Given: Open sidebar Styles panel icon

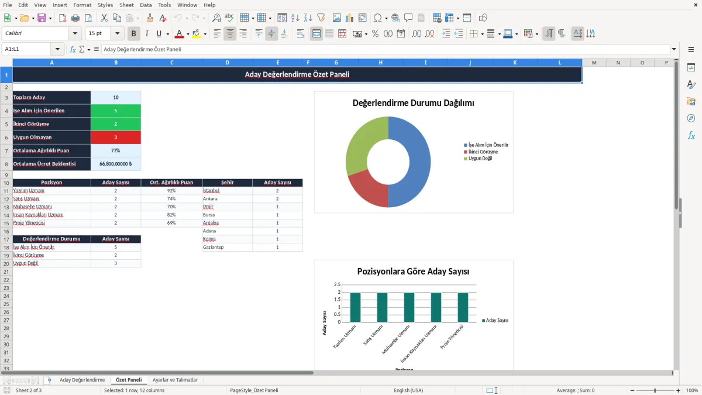Looking at the screenshot, I should coord(691,84).
